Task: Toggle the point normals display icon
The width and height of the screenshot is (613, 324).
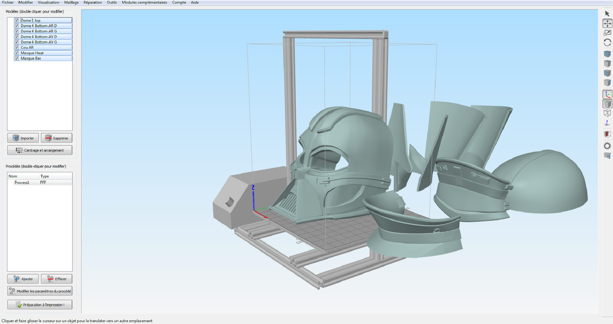Action: click(x=607, y=123)
